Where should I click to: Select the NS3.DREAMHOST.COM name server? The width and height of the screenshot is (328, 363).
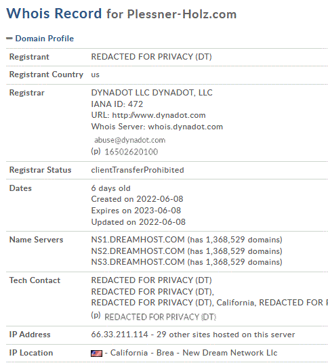(138, 262)
